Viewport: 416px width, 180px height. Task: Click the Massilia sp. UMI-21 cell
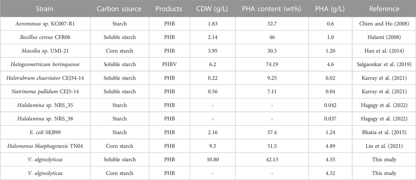45,51
